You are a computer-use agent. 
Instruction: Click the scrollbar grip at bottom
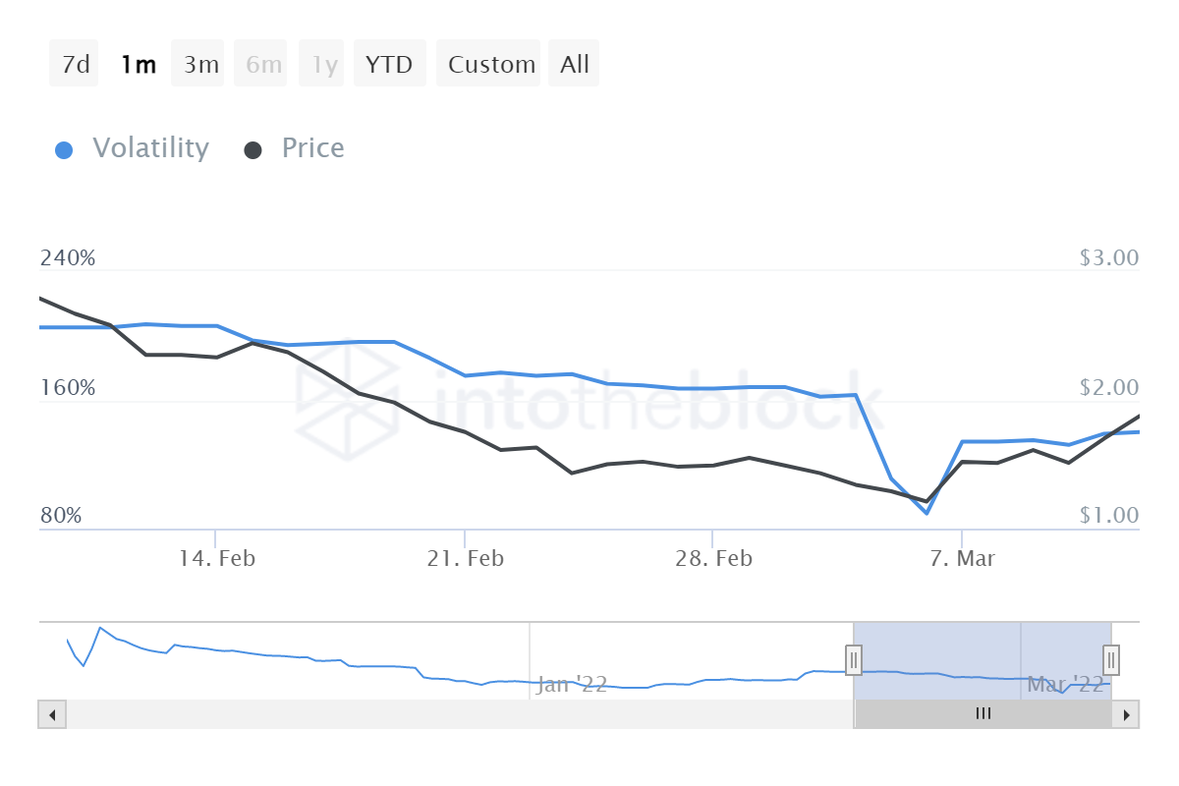[982, 713]
